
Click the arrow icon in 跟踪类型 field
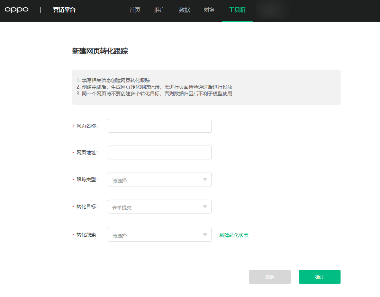point(205,180)
